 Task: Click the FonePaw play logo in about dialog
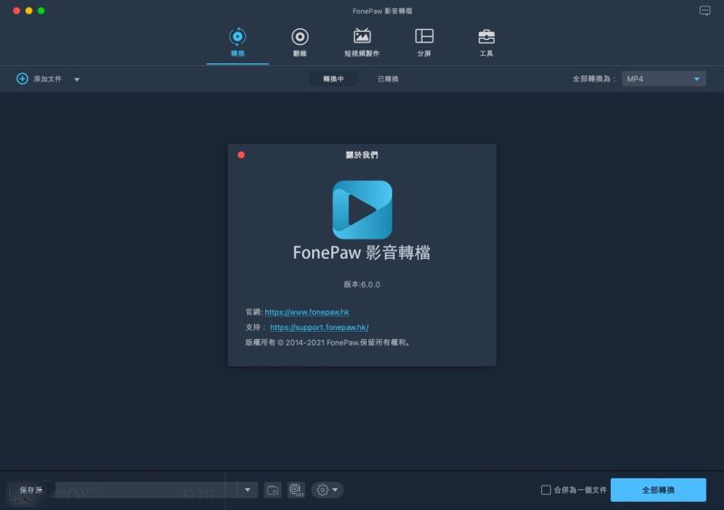362,210
